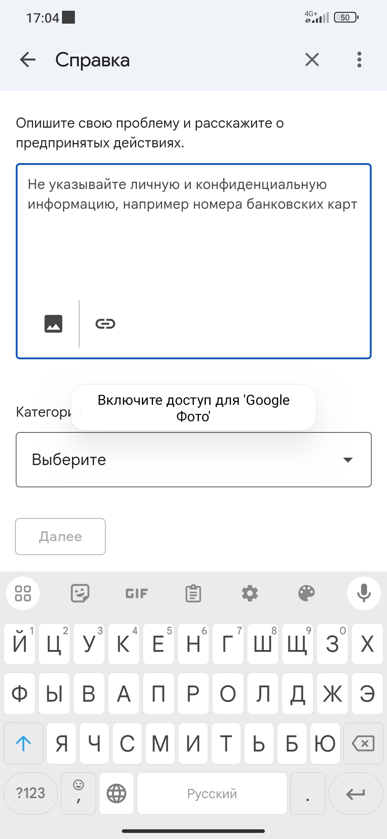Expand the Выберите category dropdown

[193, 460]
